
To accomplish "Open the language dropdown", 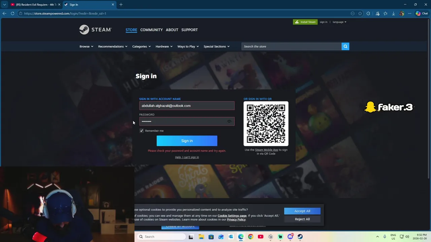I will 339,22.
